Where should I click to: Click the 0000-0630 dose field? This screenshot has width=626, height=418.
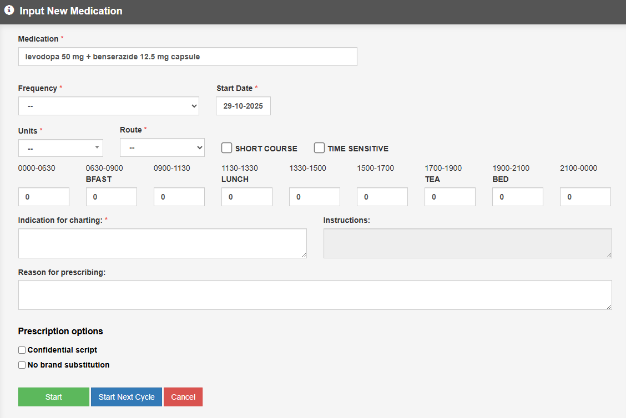(44, 197)
